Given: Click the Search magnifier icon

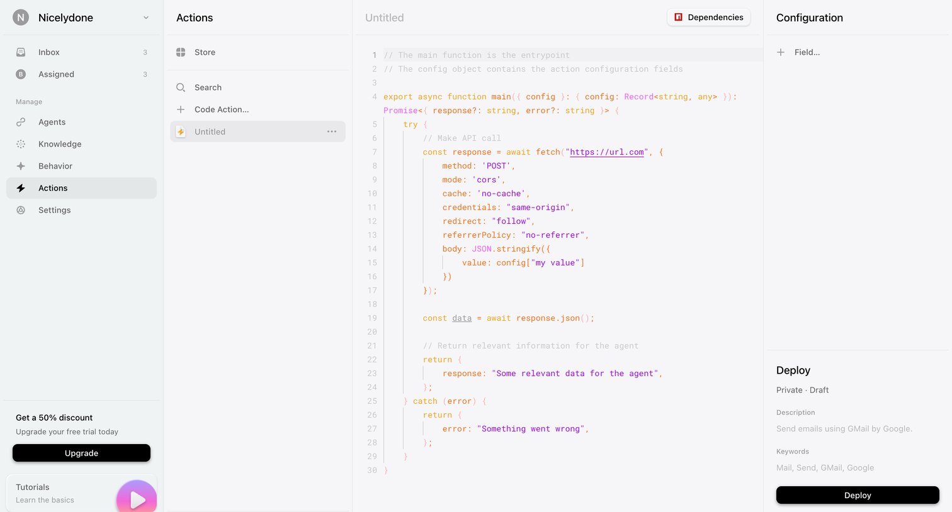Looking at the screenshot, I should (x=181, y=87).
